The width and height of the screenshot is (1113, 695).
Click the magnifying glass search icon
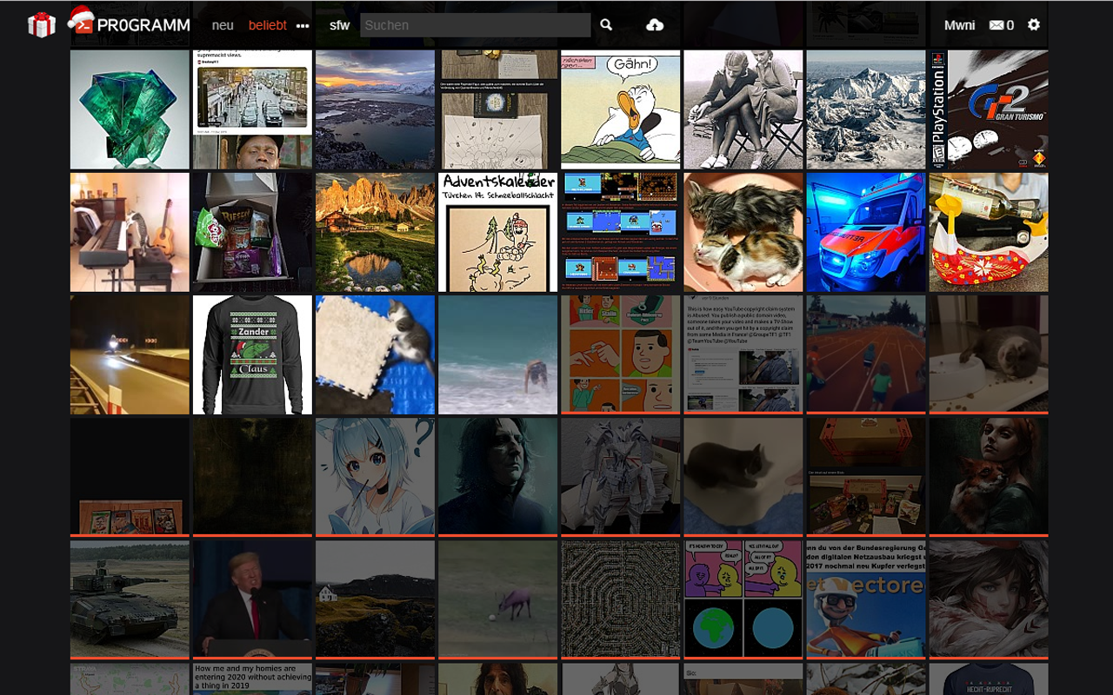point(606,25)
